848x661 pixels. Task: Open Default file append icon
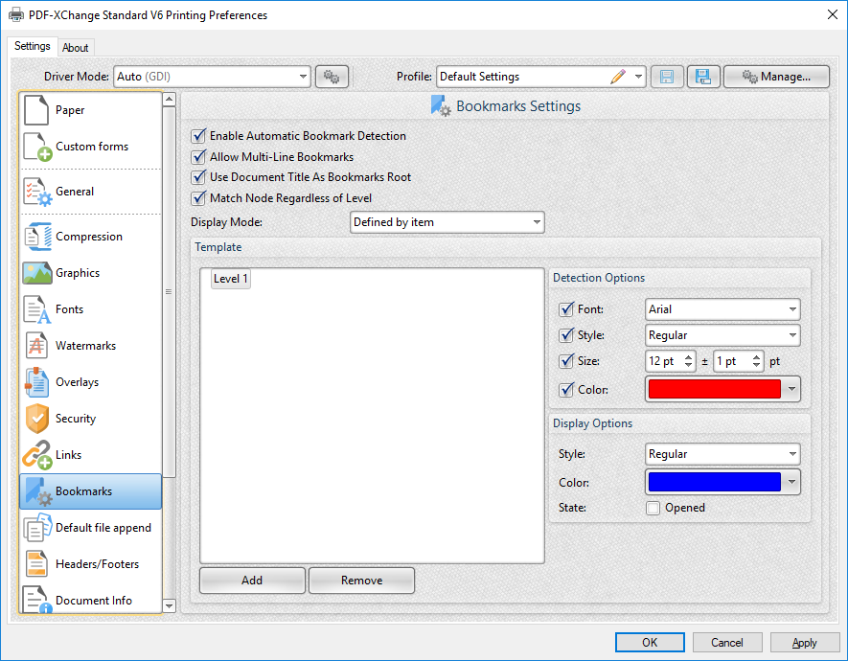click(37, 528)
